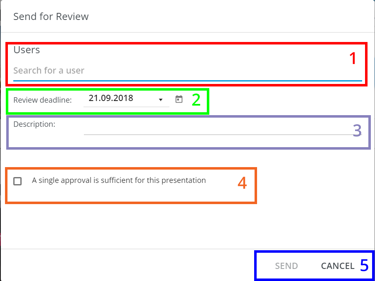The image size is (375, 281).
Task: Click the 'Search for a user' field
Action: coord(187,71)
